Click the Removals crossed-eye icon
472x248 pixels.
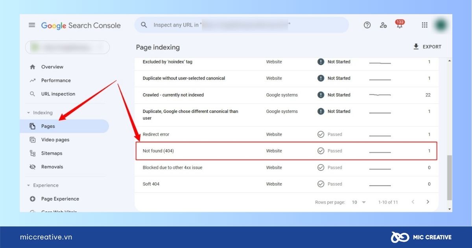[33, 167]
